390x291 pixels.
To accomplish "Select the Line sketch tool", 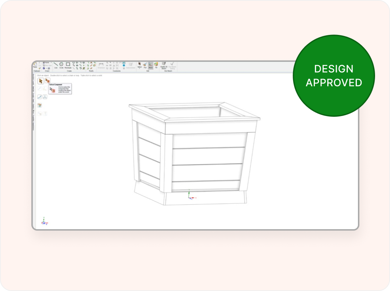I will pos(56,65).
